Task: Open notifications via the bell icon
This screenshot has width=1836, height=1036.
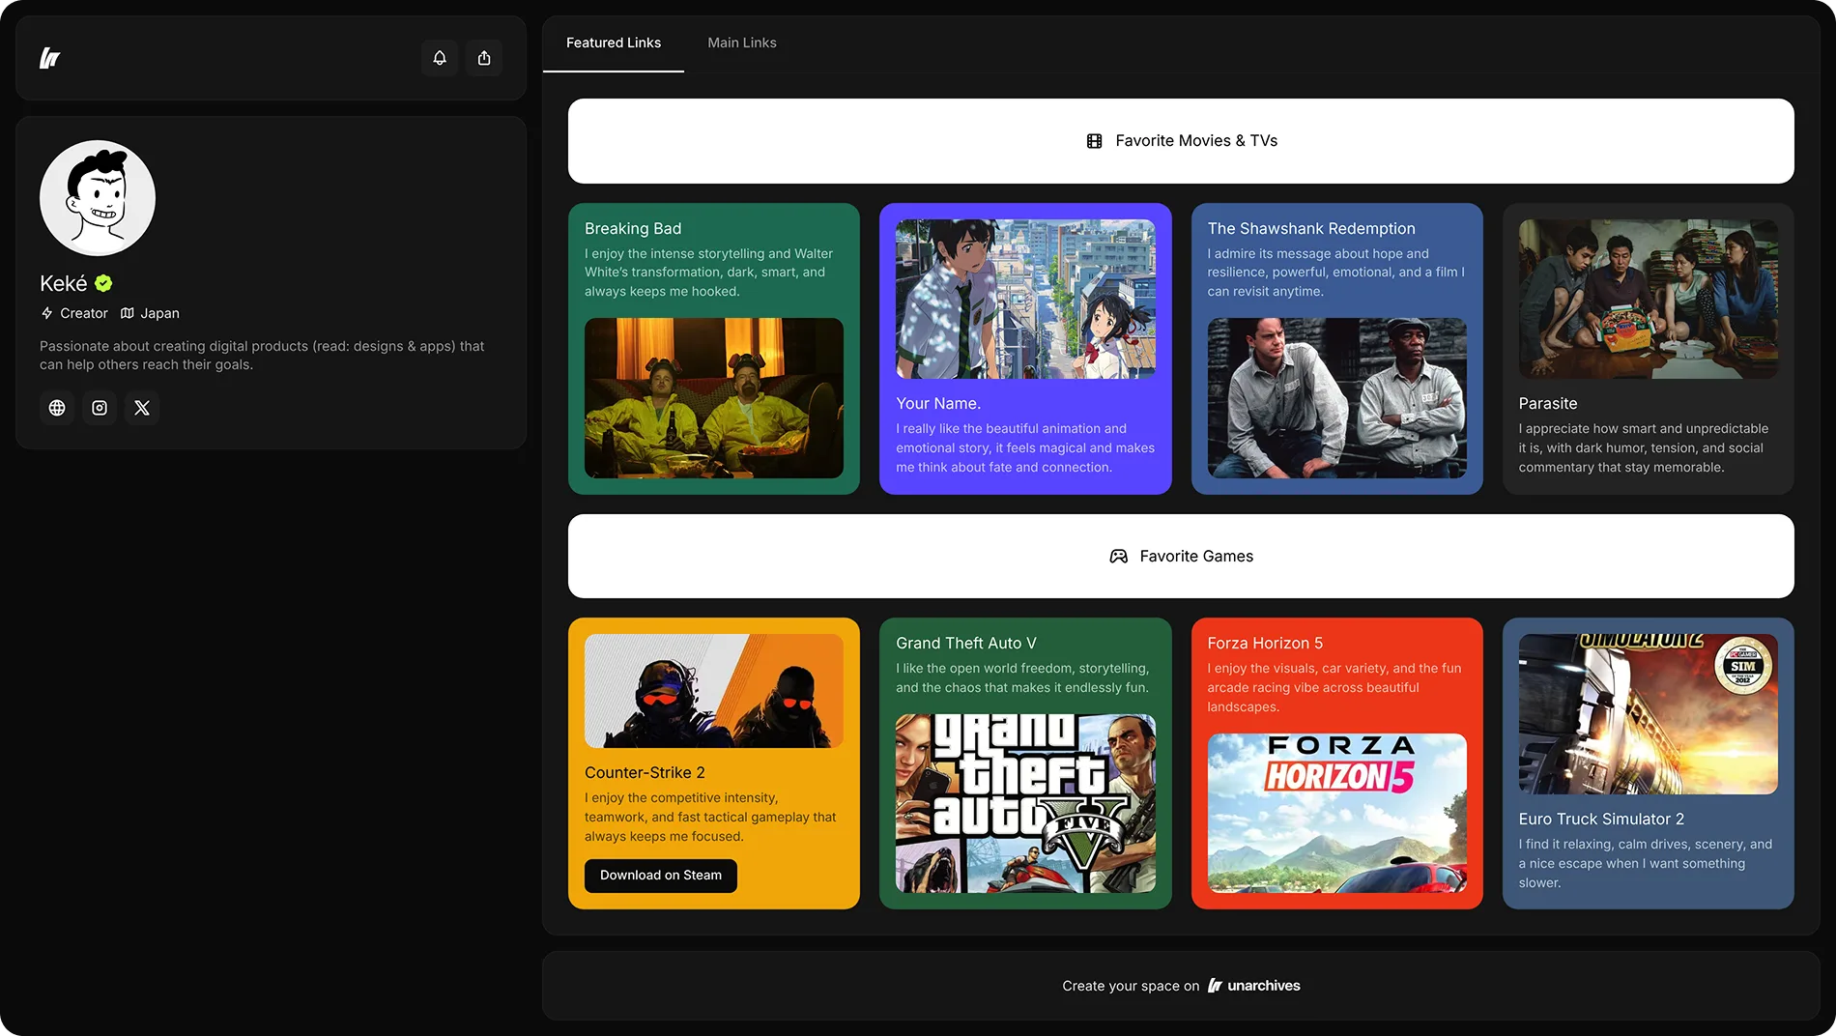Action: pyautogui.click(x=440, y=58)
